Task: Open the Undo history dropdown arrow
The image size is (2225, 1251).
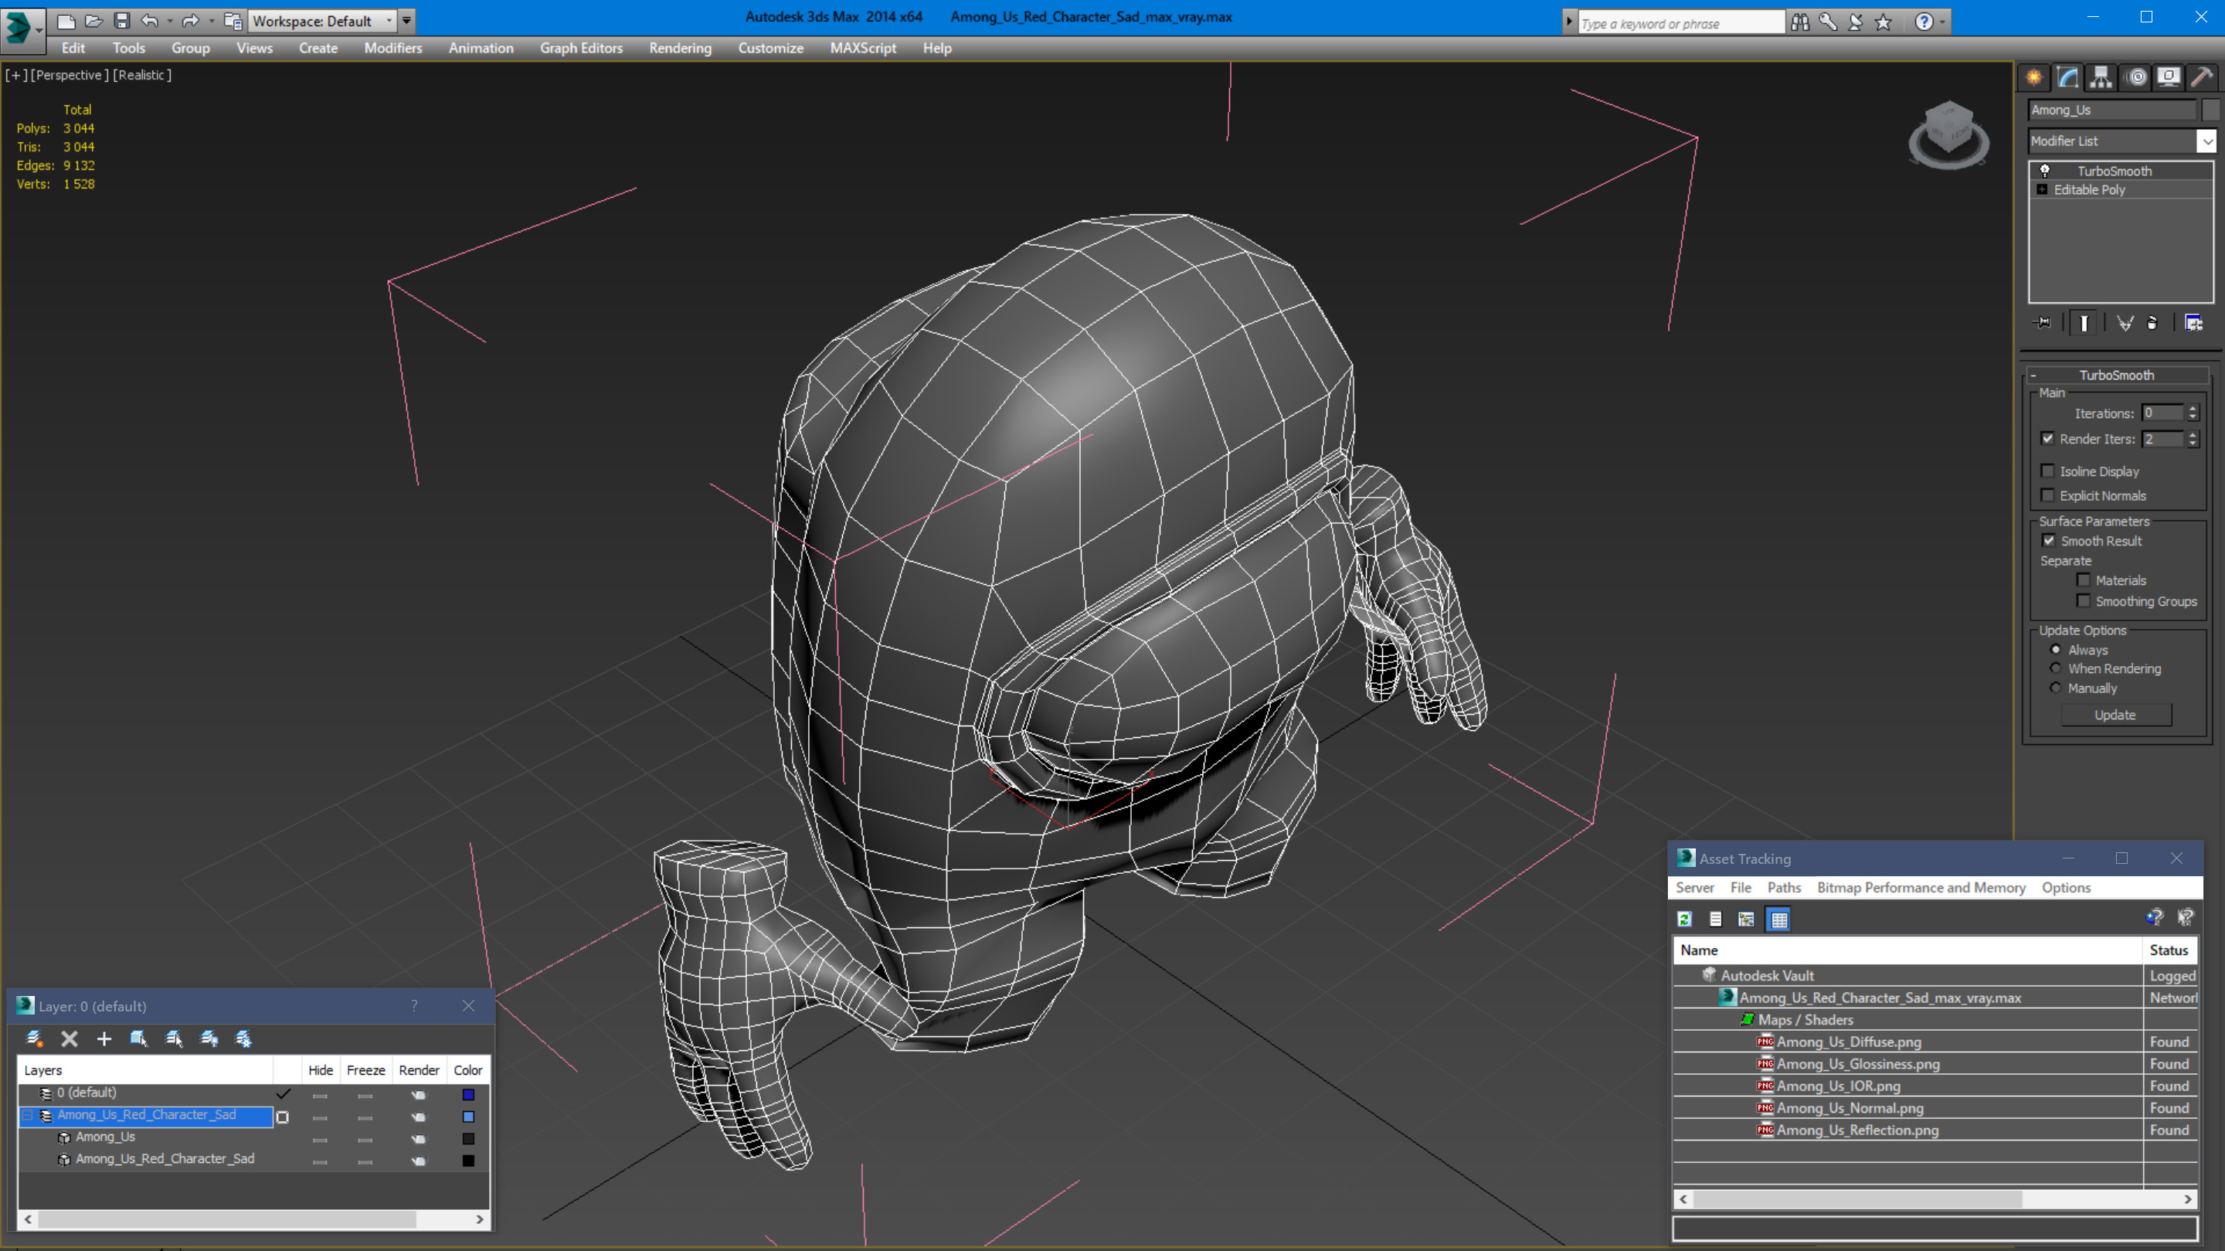Action: (x=169, y=21)
